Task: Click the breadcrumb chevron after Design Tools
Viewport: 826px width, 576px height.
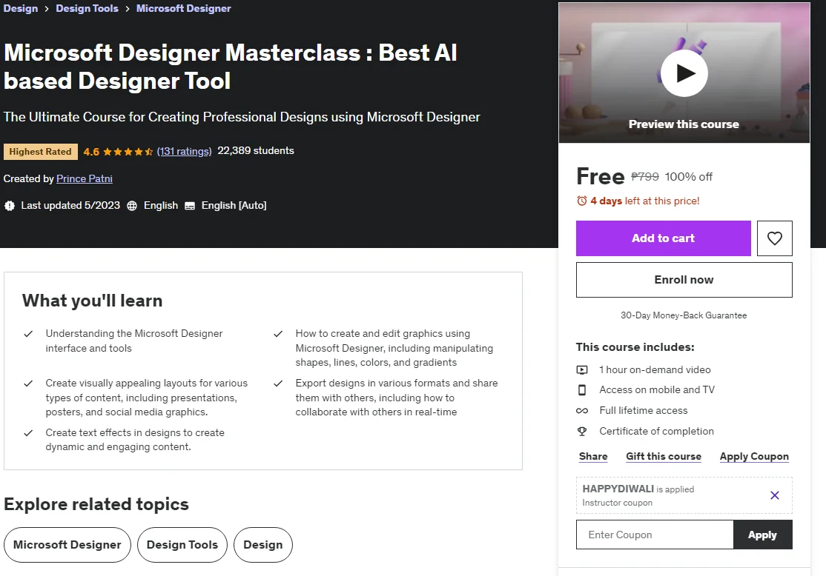Action: [x=128, y=9]
